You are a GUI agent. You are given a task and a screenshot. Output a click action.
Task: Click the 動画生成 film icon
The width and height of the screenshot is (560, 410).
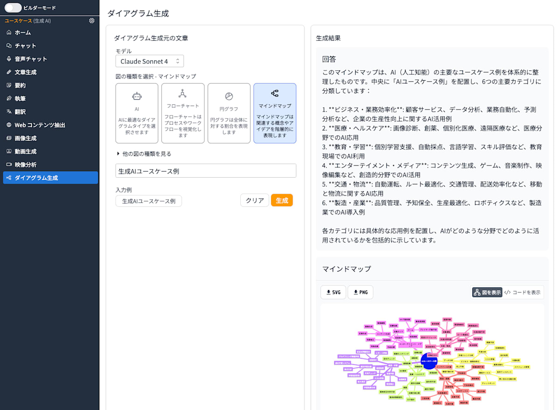click(9, 152)
